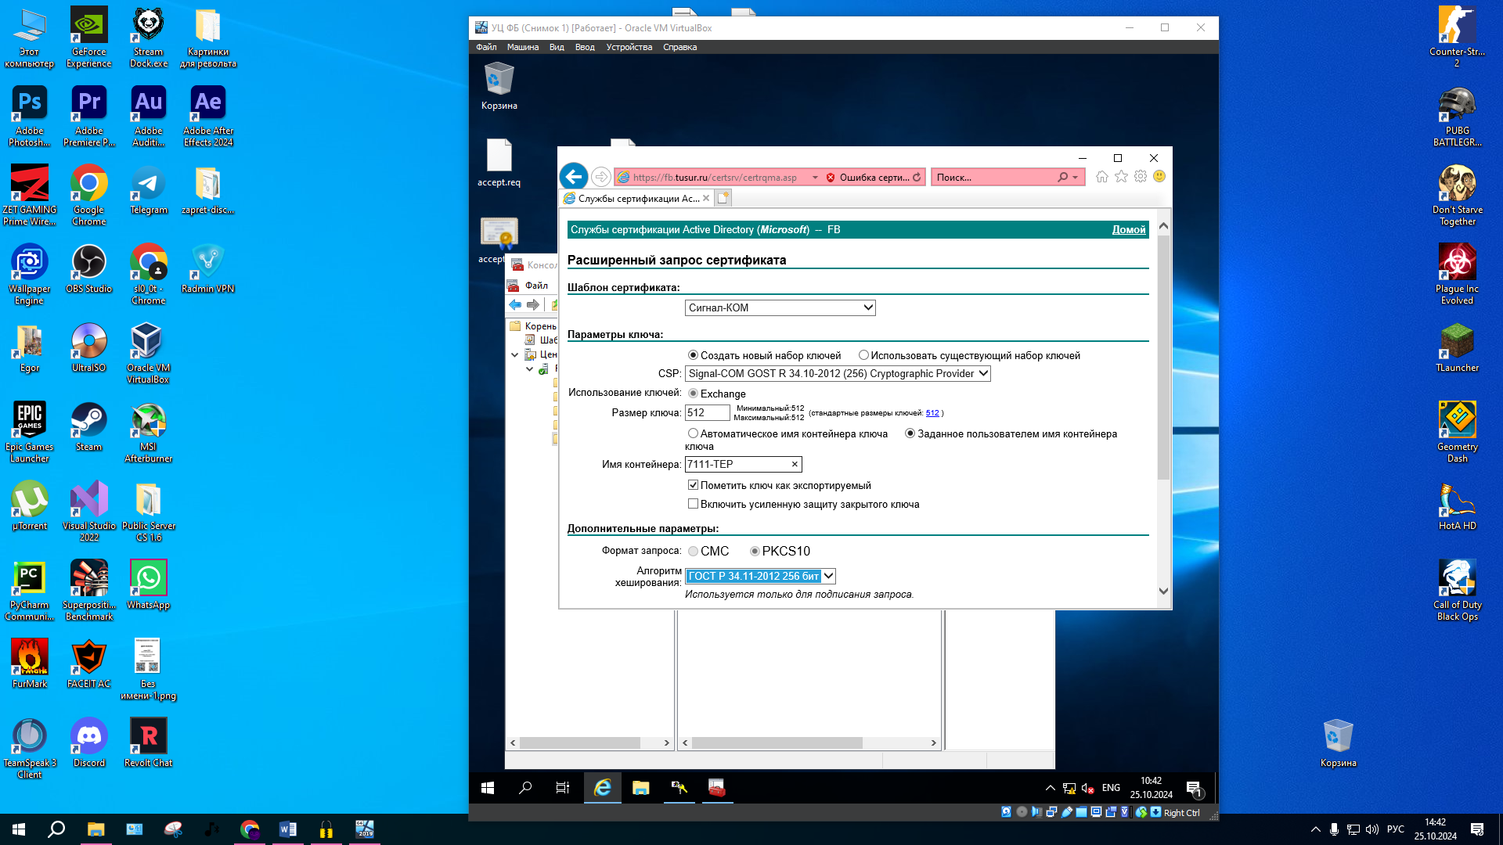Click key size field 512
Viewport: 1503px width, 845px height.
pyautogui.click(x=707, y=413)
